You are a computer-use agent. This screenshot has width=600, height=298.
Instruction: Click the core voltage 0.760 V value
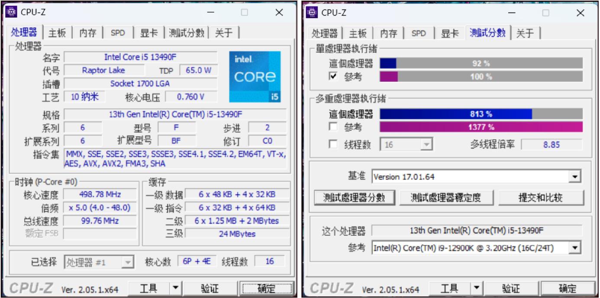click(190, 97)
